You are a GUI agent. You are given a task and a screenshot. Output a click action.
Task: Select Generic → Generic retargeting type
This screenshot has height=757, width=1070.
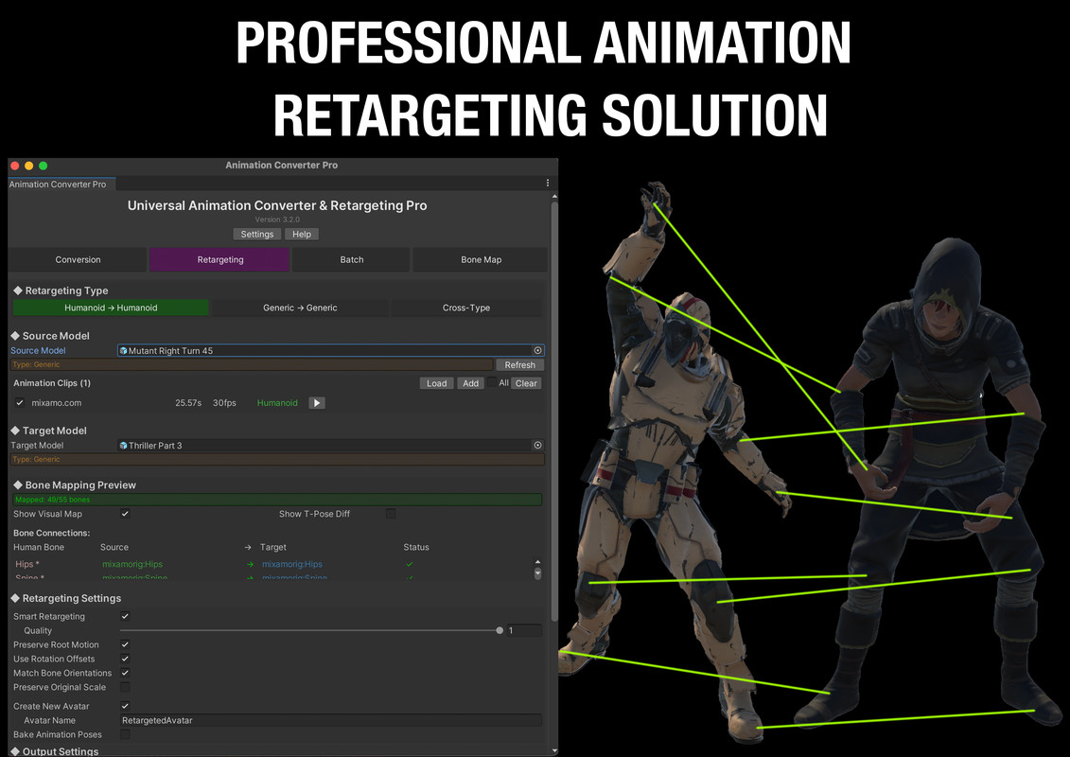pos(300,308)
